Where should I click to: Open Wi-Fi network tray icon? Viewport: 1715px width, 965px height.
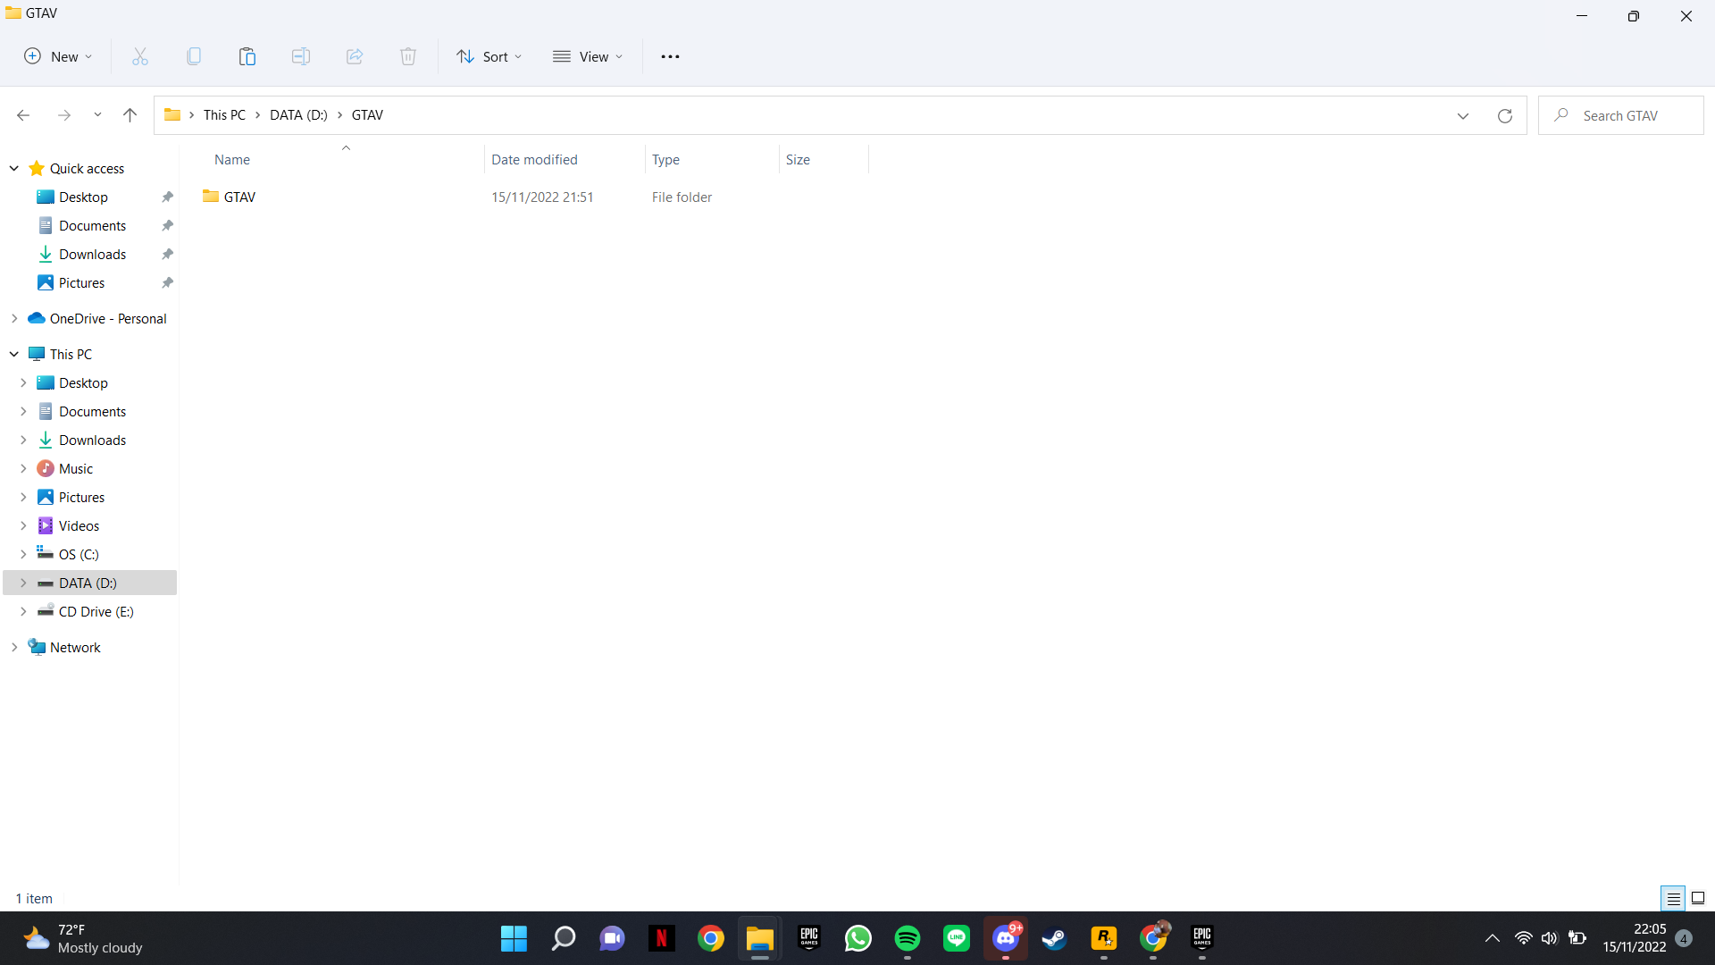tap(1523, 938)
